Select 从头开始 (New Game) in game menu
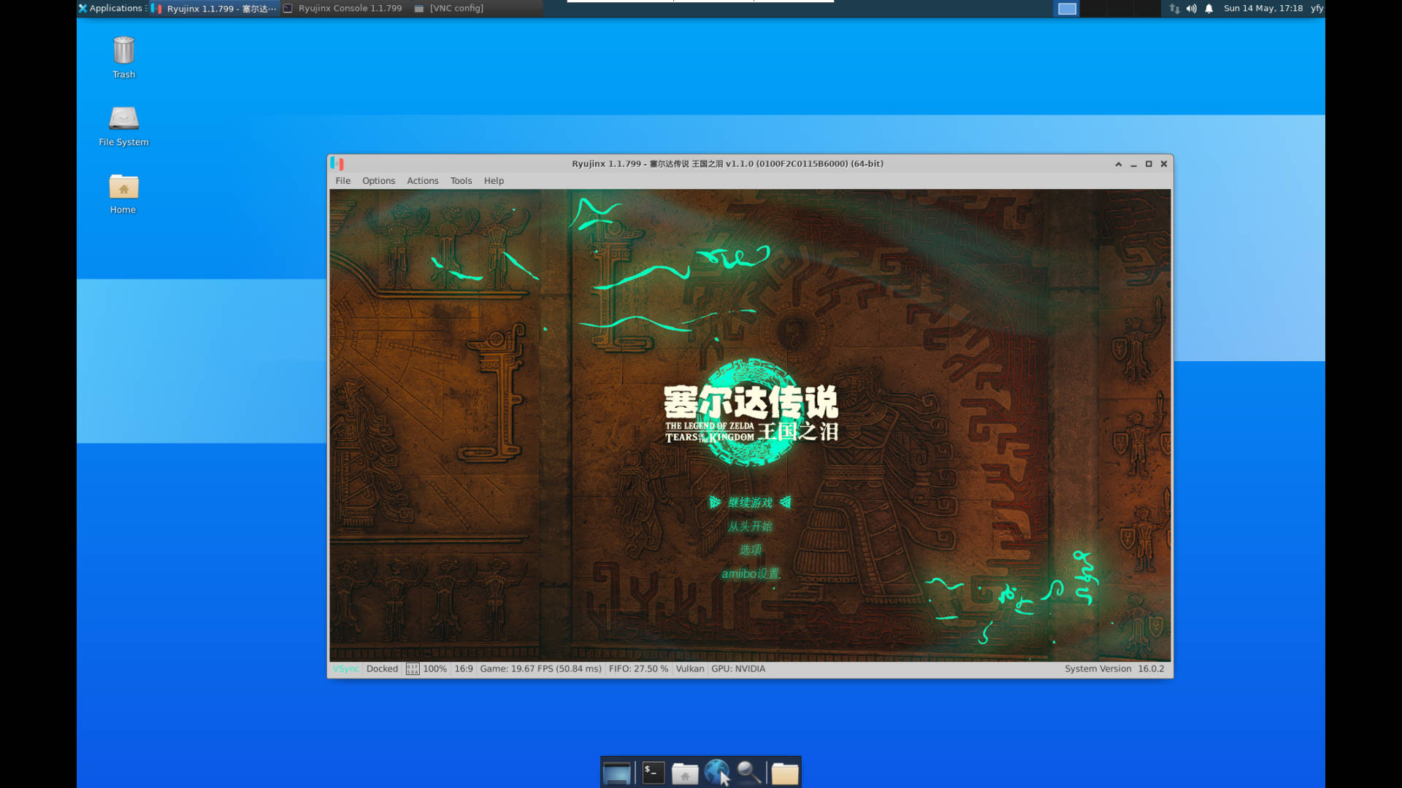The height and width of the screenshot is (788, 1402). click(750, 527)
